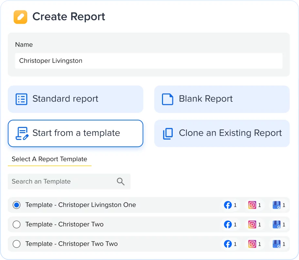This screenshot has width=299, height=260.
Task: Choose the Blank Report option
Action: coord(222,99)
